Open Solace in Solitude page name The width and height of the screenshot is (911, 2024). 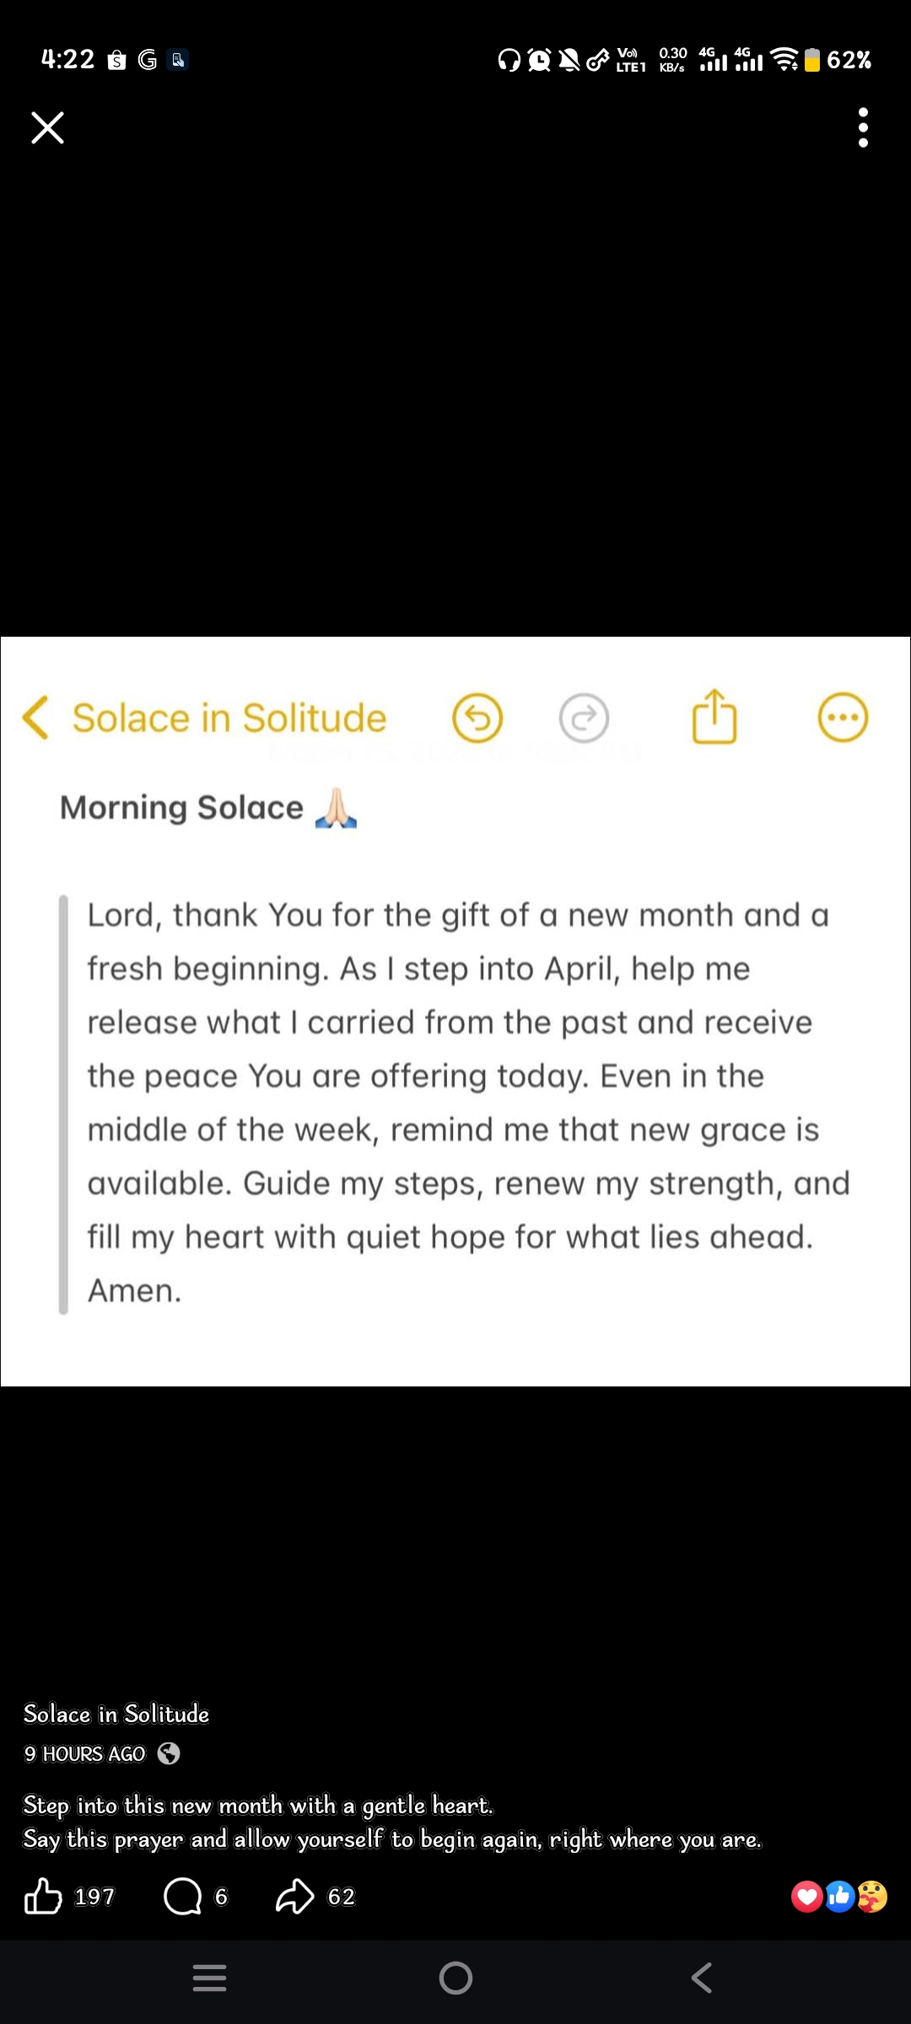pyautogui.click(x=116, y=1714)
